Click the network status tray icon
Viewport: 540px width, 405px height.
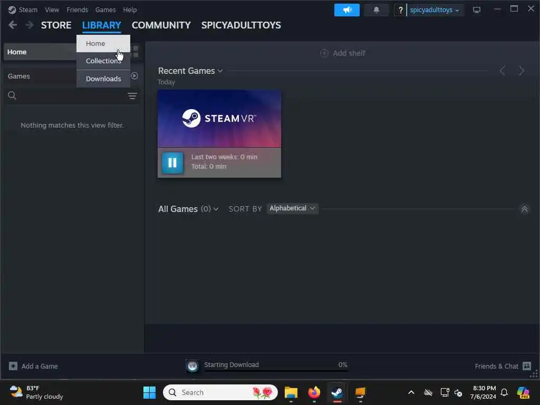pos(445,392)
